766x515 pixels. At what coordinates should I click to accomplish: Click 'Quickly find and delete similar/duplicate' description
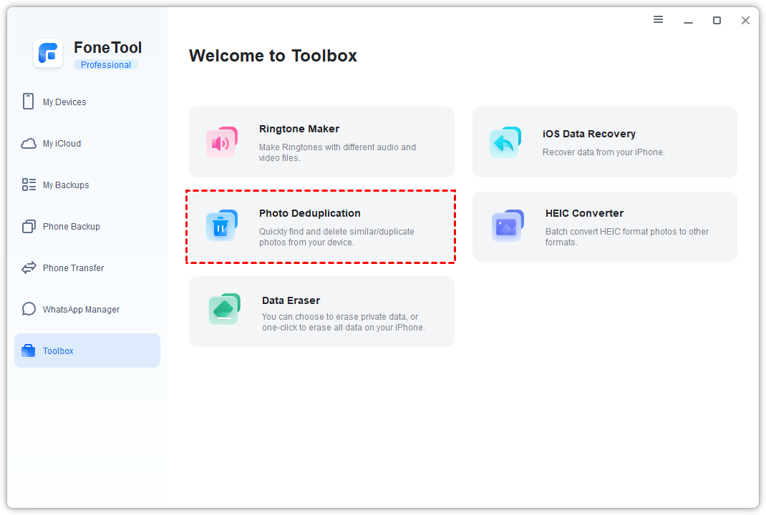click(336, 237)
